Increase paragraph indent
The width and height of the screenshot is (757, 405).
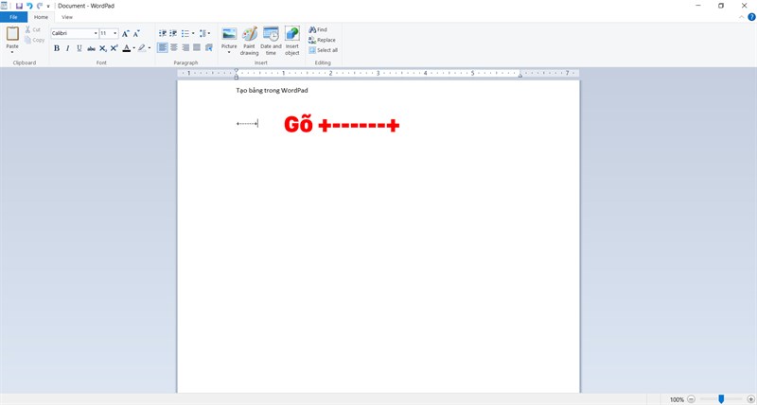pyautogui.click(x=173, y=33)
